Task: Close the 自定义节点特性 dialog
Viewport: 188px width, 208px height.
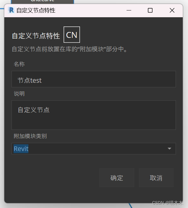Action: pos(172,10)
